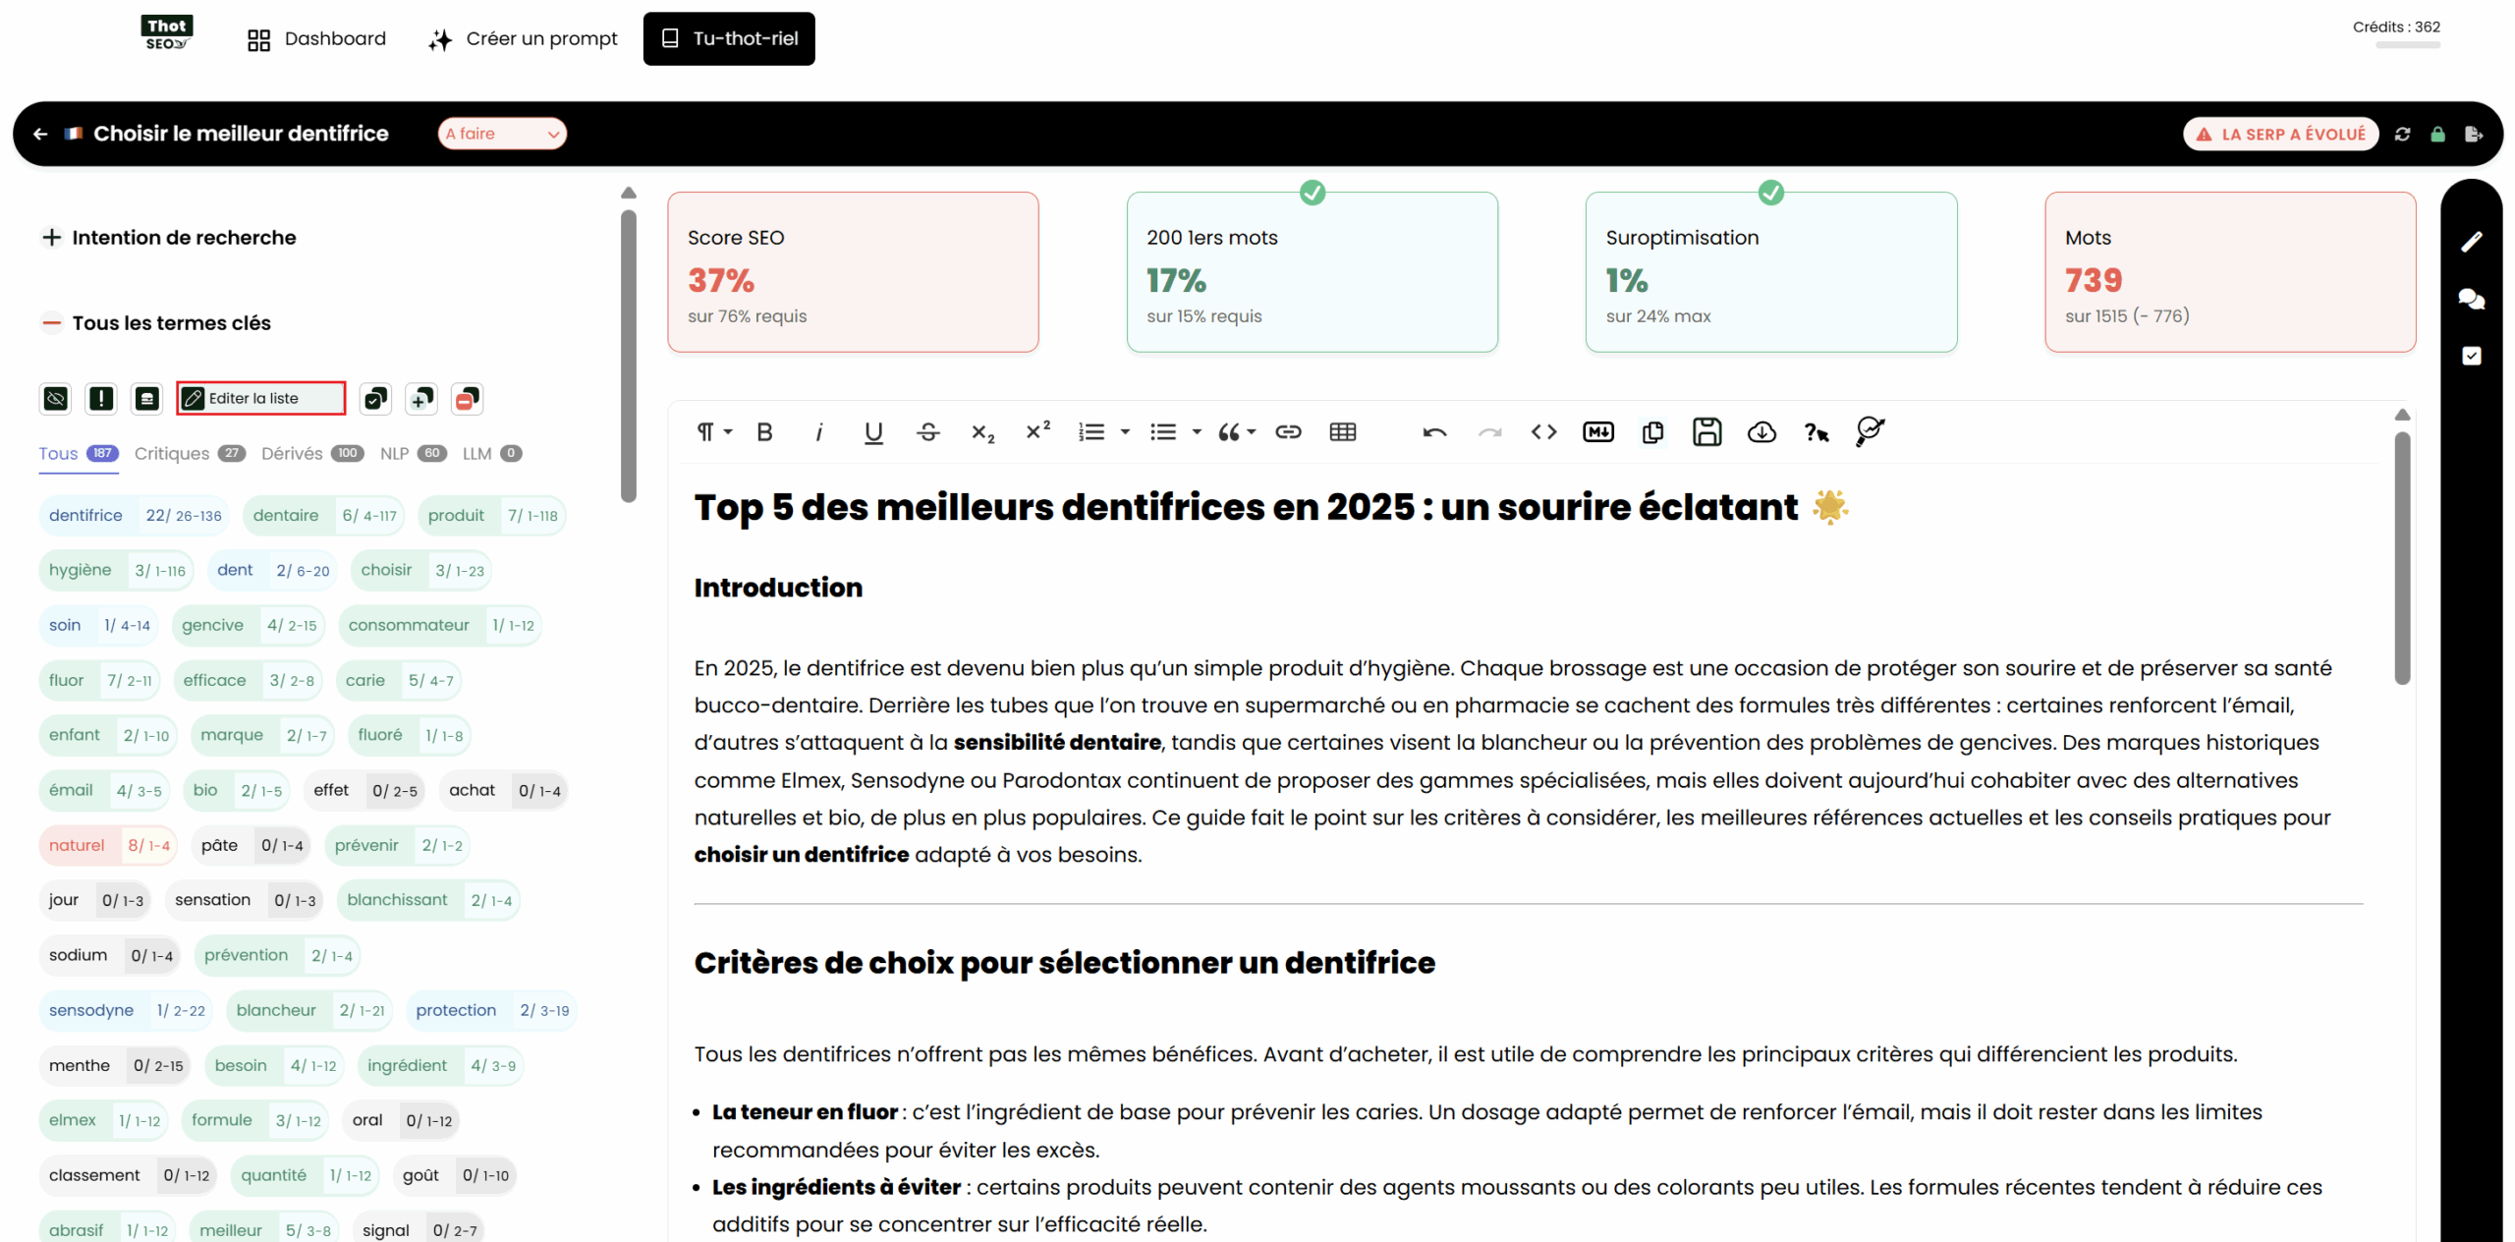Click the insert link icon
The image size is (2515, 1242).
(1287, 432)
